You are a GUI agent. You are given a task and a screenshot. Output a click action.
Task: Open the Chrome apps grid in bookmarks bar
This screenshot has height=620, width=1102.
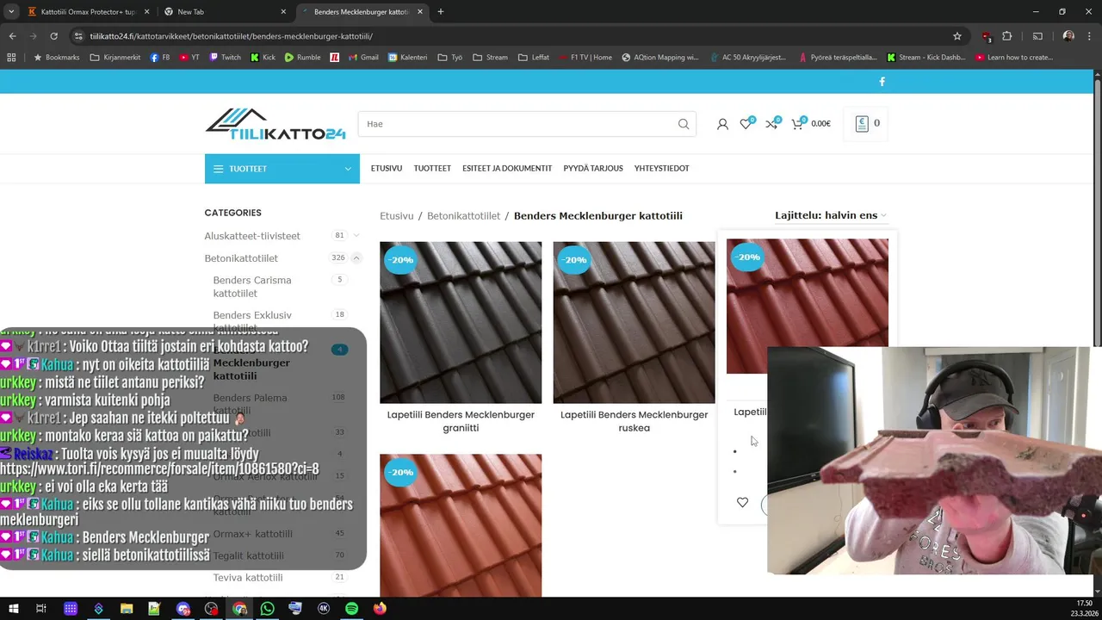coord(11,58)
